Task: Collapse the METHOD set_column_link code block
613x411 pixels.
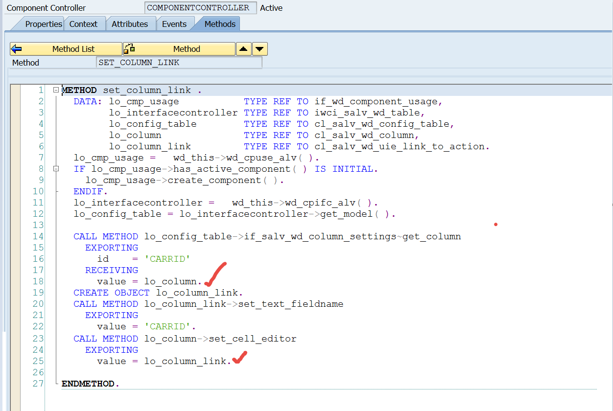Action: pyautogui.click(x=56, y=90)
